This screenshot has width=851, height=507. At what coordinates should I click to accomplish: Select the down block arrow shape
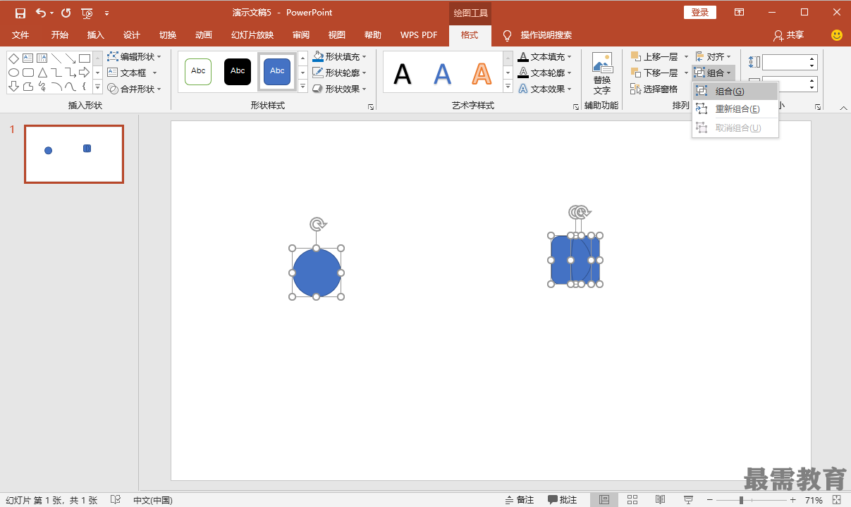click(13, 87)
